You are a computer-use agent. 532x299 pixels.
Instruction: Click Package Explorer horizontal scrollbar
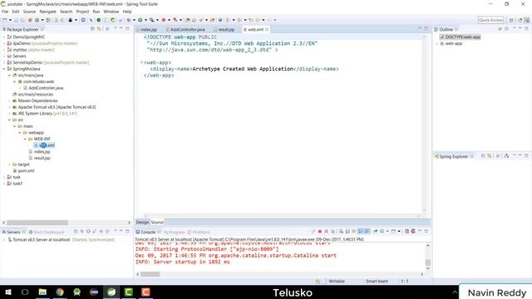point(37,223)
